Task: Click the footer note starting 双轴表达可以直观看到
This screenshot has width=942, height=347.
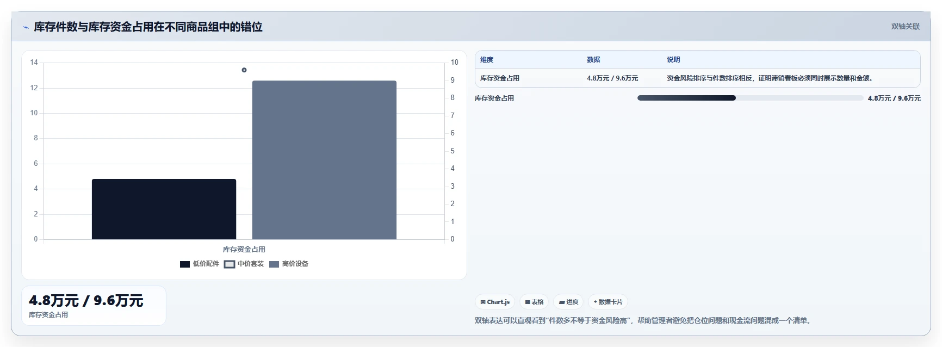Action: pos(644,321)
